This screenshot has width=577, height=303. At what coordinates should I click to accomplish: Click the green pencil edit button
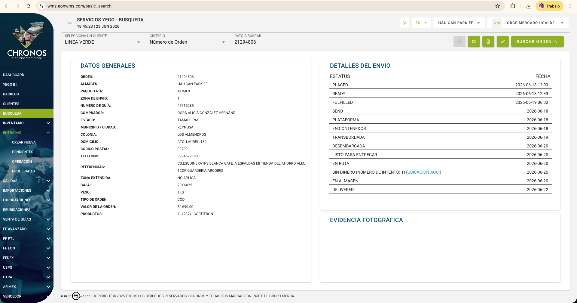[503, 42]
